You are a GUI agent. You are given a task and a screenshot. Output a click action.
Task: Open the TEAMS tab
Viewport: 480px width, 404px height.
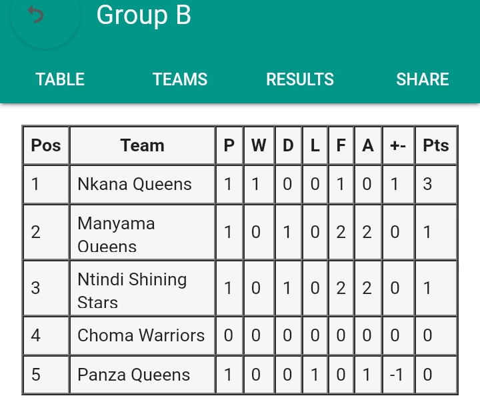click(x=180, y=79)
